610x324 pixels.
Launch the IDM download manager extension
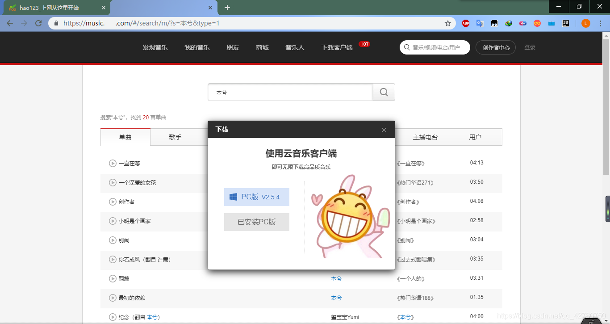point(509,23)
